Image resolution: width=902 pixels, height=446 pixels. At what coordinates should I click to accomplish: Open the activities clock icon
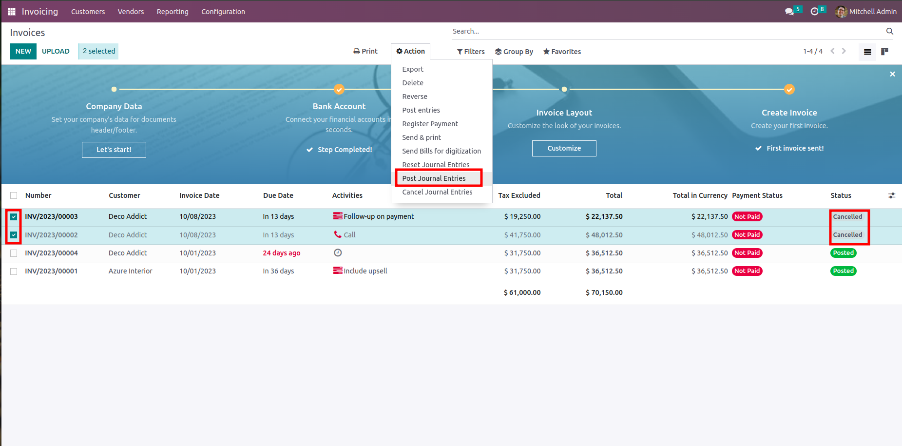pos(814,11)
